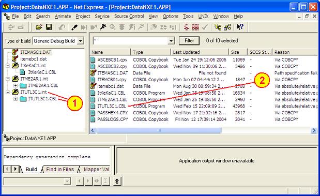Viewport: 320px width, 196px height.
Task: Open the filter pattern dropdown arrow
Action: pyautogui.click(x=171, y=41)
